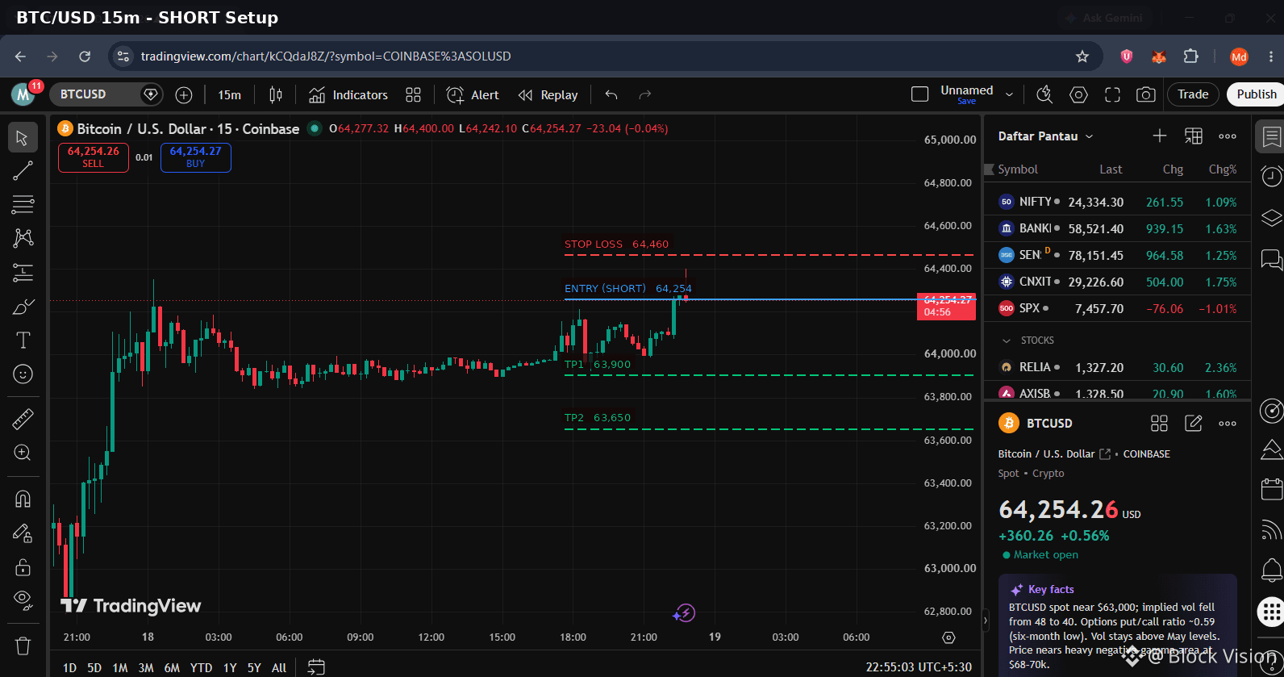The width and height of the screenshot is (1284, 677).
Task: Hide all drawings with the eye icon
Action: point(23,600)
